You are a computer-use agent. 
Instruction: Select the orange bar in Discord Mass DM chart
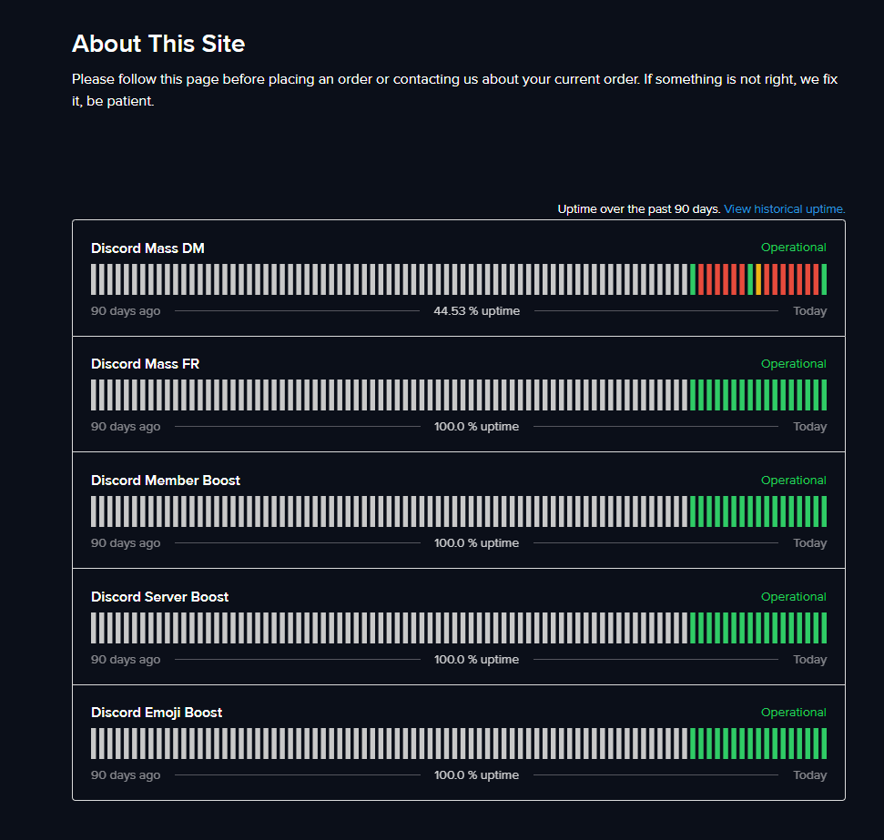pos(758,279)
